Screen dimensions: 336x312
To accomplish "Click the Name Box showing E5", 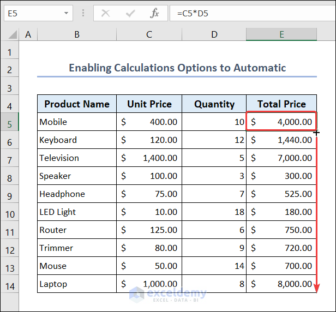I will (x=32, y=14).
